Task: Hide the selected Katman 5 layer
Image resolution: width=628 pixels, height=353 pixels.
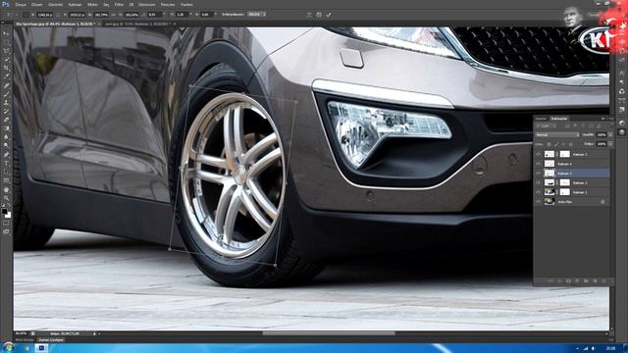Action: coord(538,174)
